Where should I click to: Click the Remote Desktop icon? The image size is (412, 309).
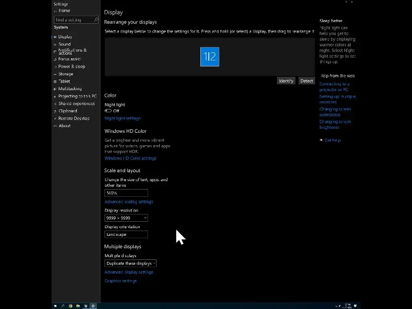pos(55,119)
